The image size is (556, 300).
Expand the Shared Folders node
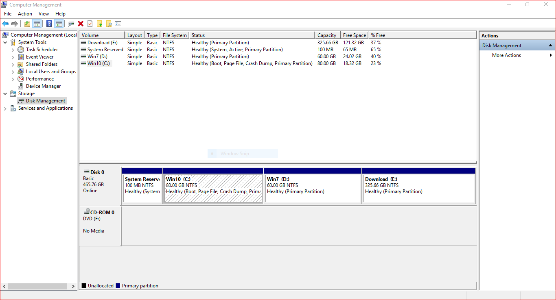point(13,64)
